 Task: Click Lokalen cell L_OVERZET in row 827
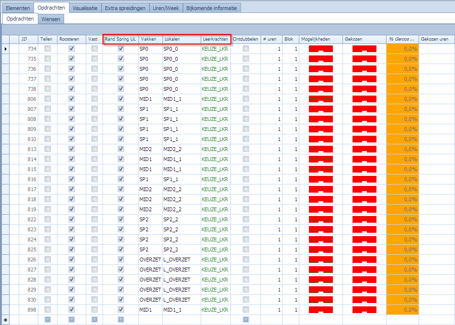(182, 270)
